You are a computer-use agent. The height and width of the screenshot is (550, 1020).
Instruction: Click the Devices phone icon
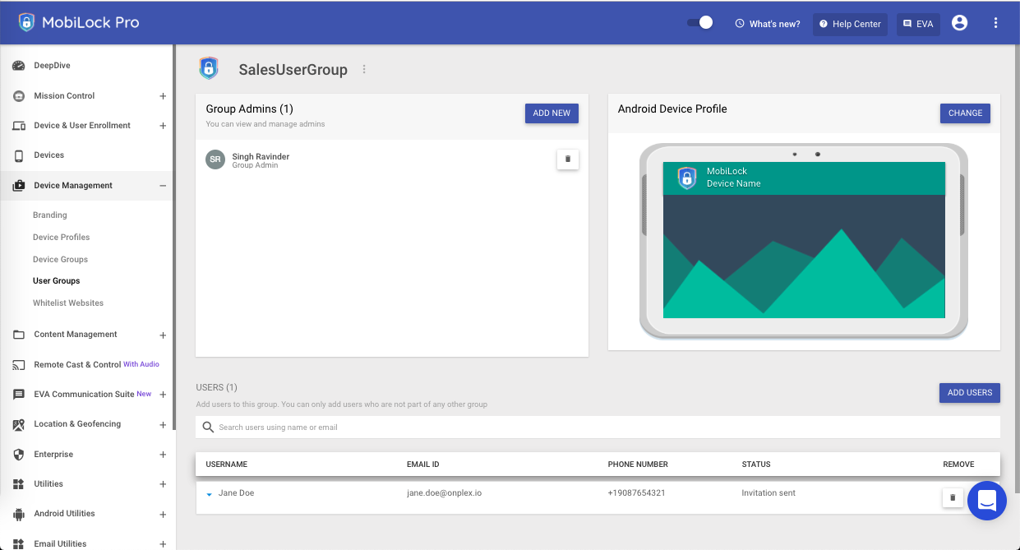pos(18,155)
